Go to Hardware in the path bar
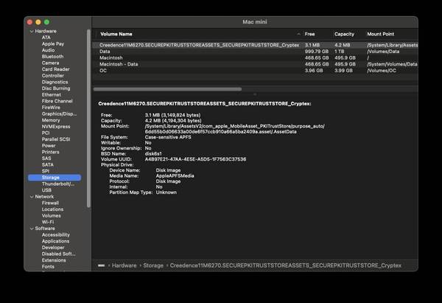Screen dimensions: 442x303 pyautogui.click(x=124, y=265)
